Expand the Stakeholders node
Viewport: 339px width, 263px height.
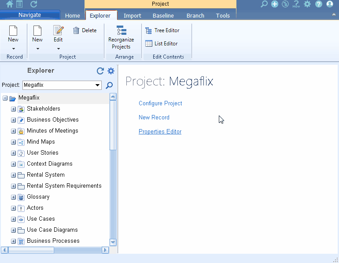tap(13, 109)
